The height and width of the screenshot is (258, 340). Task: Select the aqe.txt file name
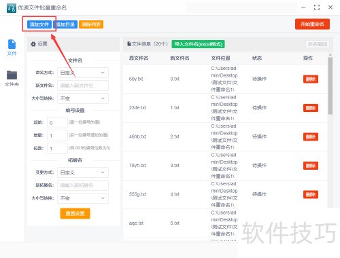pos(136,223)
